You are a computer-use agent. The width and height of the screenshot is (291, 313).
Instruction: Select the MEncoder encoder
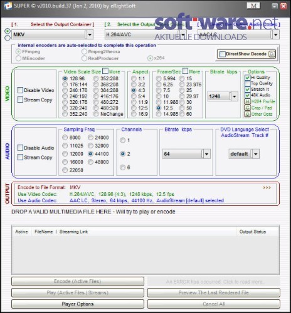tap(18, 58)
